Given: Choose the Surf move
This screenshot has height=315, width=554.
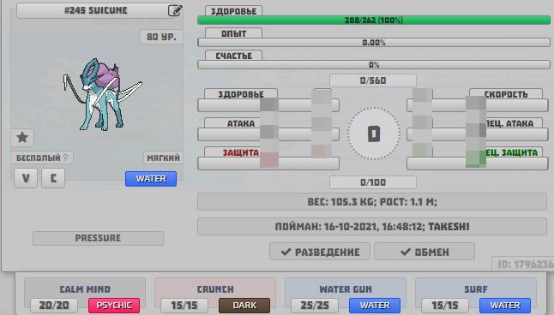Looking at the screenshot, I should [x=476, y=289].
